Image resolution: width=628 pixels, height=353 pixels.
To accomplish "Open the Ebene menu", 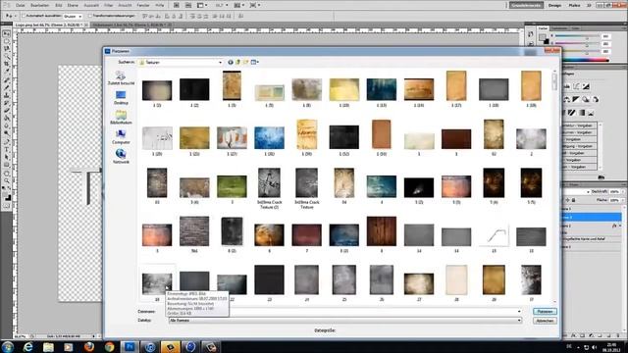I will click(73, 5).
